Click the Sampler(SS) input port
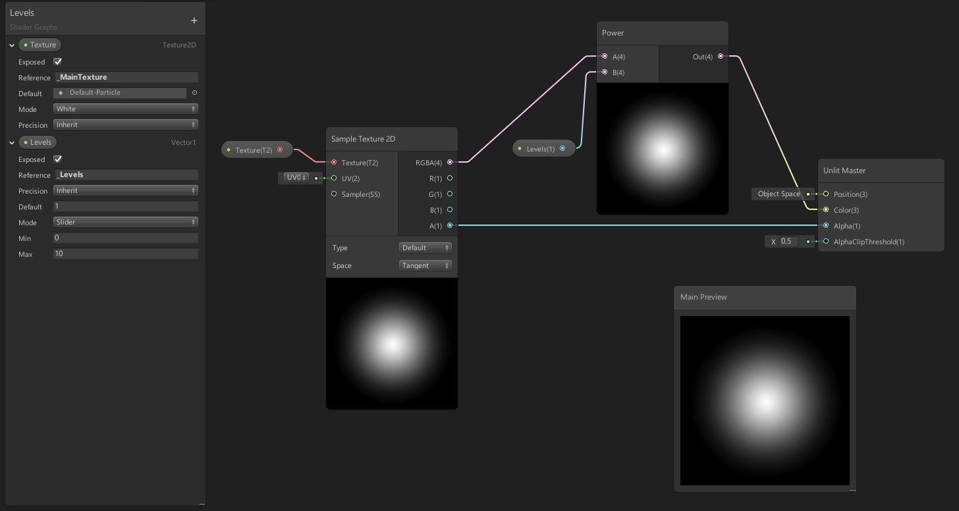Viewport: 959px width, 511px height. 334,194
